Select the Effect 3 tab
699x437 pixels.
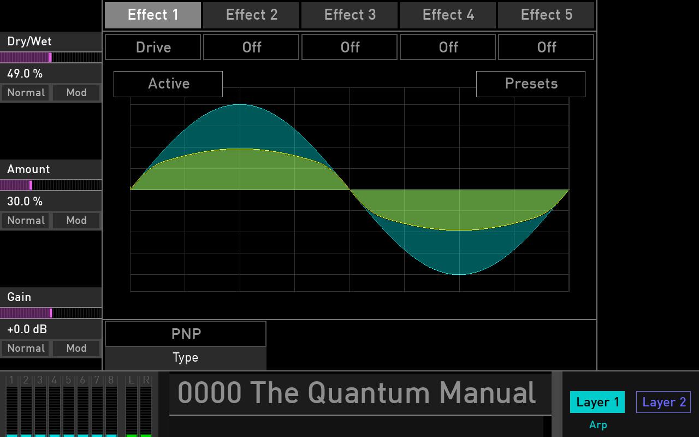pos(349,15)
